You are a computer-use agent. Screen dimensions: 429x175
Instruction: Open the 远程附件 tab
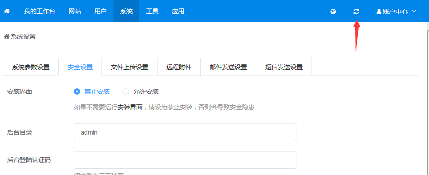click(x=179, y=67)
